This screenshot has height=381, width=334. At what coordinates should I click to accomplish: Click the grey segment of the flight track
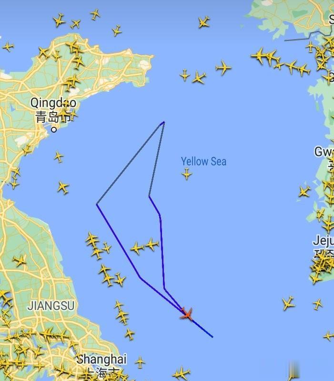click(x=130, y=164)
